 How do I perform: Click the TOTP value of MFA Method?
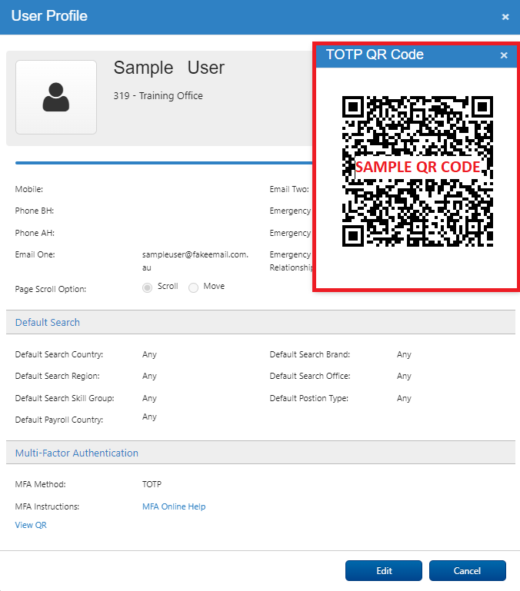(x=152, y=484)
